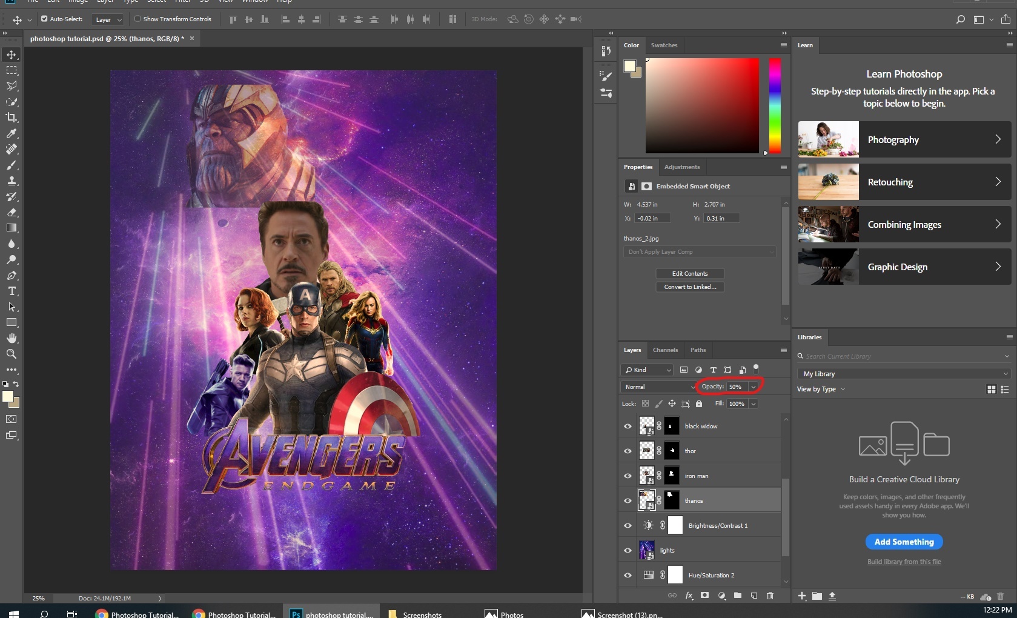This screenshot has width=1017, height=618.
Task: Click the Search icon in options bar
Action: tap(961, 19)
